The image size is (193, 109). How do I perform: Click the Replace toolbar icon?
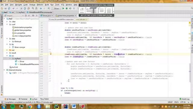pyautogui.click(x=36, y=8)
